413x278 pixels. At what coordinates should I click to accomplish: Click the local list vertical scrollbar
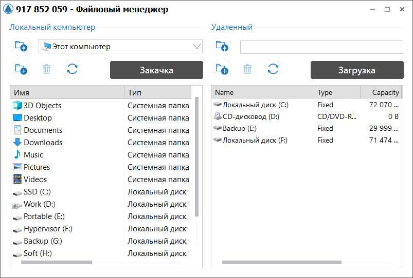click(196, 154)
